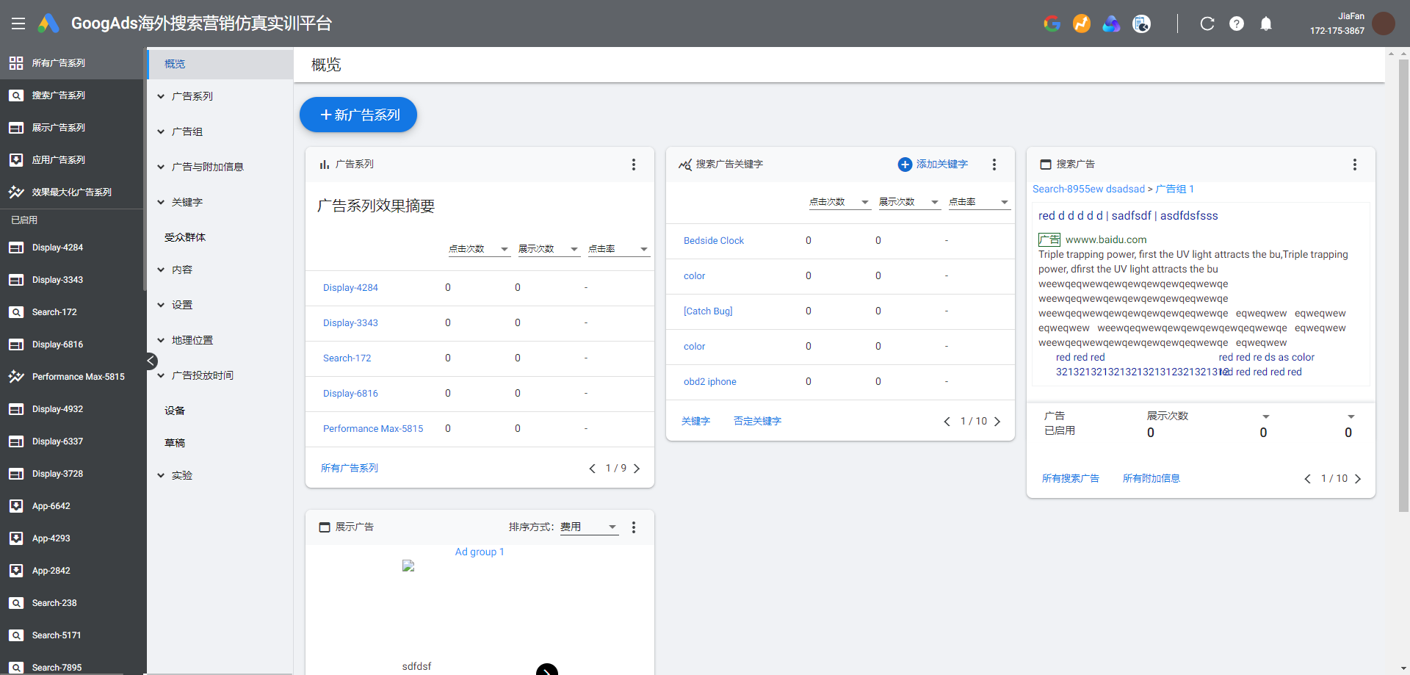Click the 新广告系列 button

pyautogui.click(x=358, y=115)
